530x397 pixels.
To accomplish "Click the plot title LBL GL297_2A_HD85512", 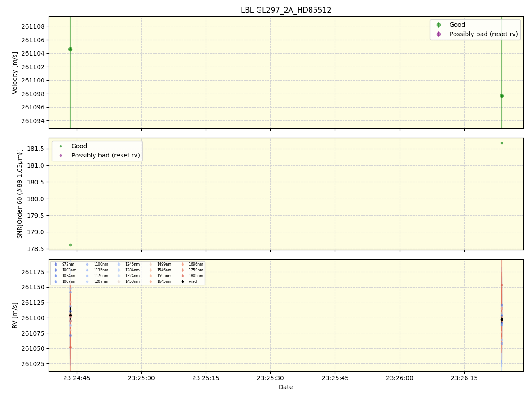I will (x=286, y=10).
